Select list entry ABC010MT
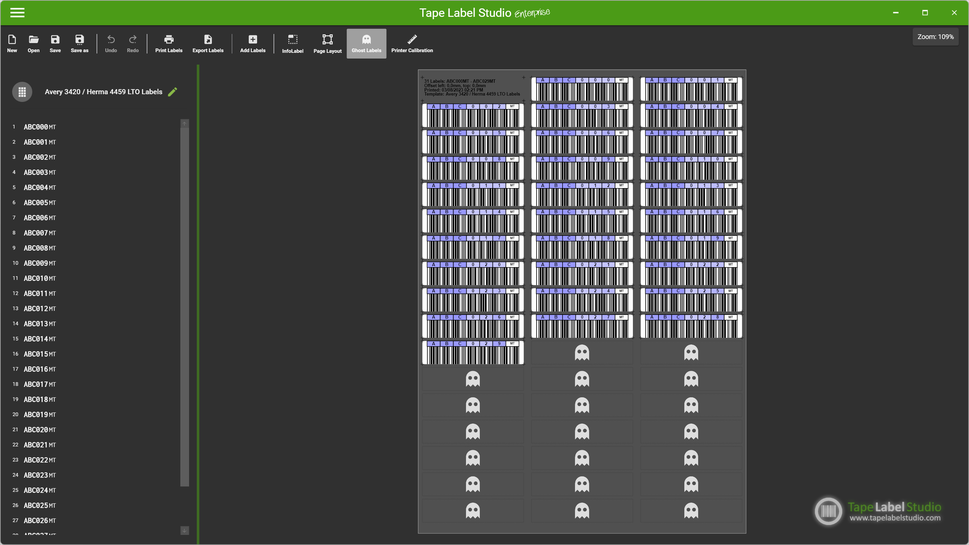The width and height of the screenshot is (969, 545). click(39, 278)
